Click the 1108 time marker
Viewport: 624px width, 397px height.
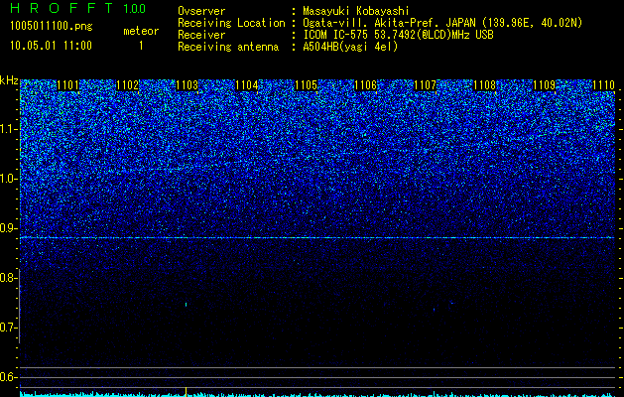pos(485,85)
